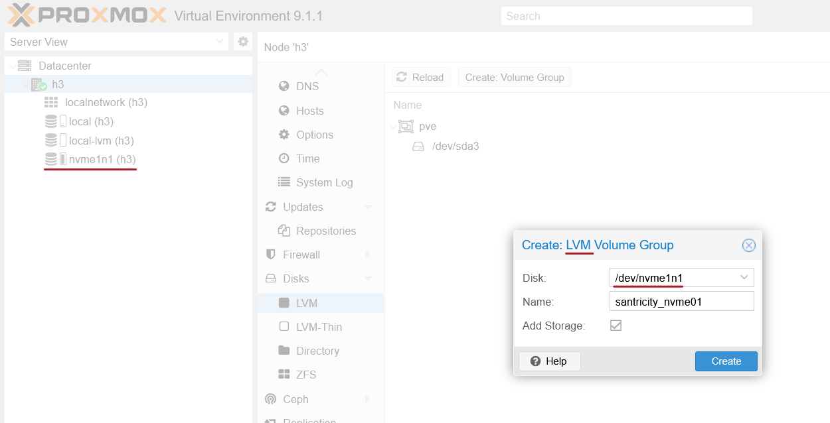830x423 pixels.
Task: Click the Repositories files icon
Action: pyautogui.click(x=284, y=231)
